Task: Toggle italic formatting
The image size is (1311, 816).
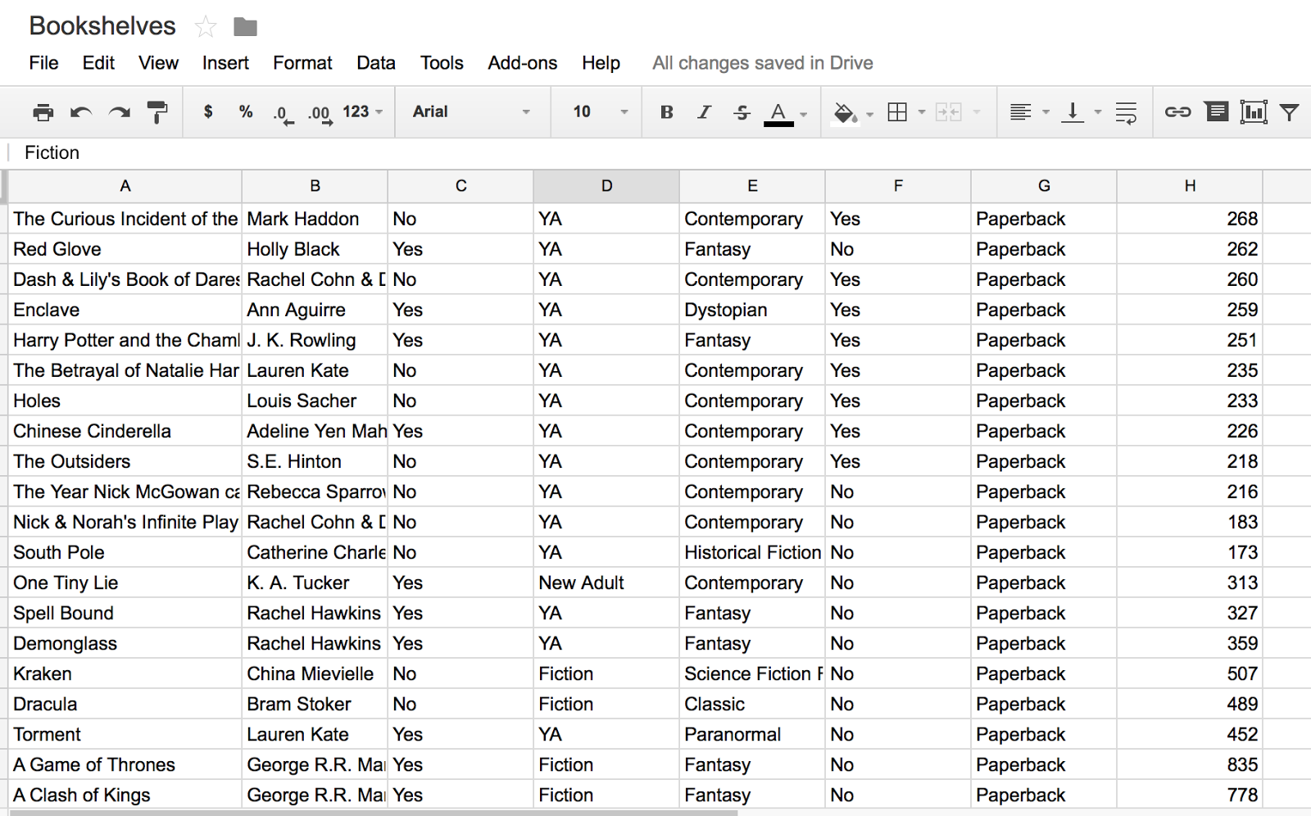Action: pyautogui.click(x=704, y=112)
